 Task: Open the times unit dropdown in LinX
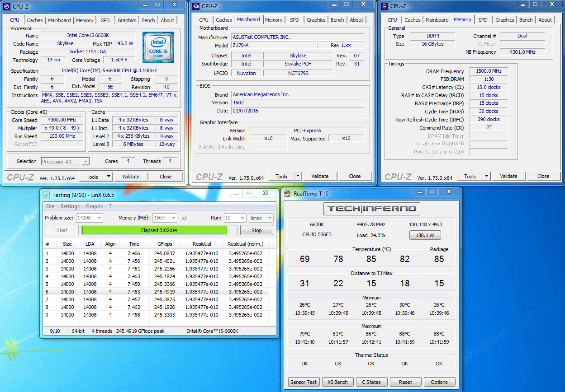[270, 218]
